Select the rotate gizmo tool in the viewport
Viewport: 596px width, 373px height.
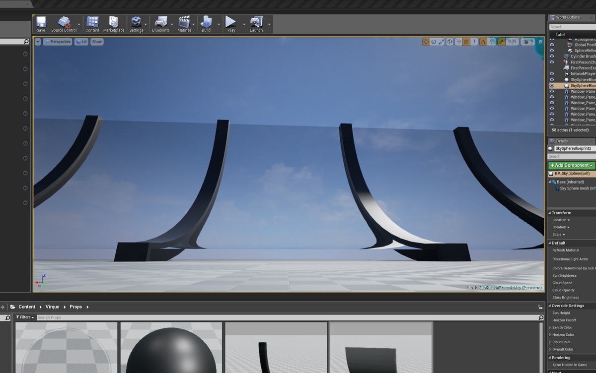(x=434, y=42)
